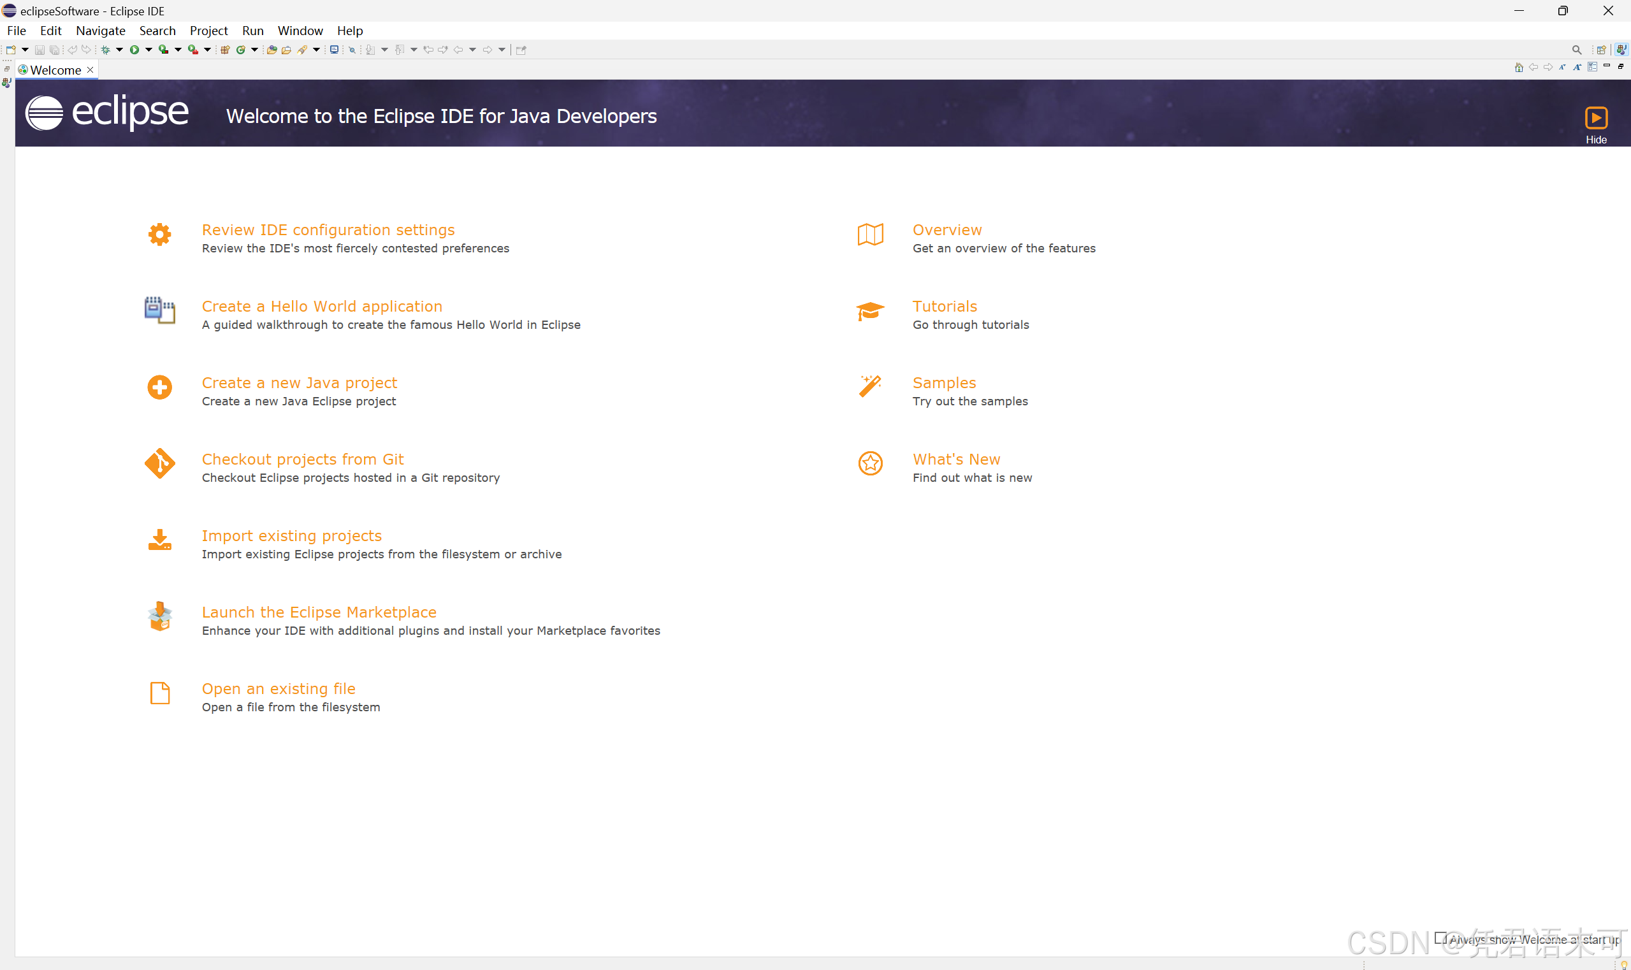
Task: Expand the Run configurations dropdown
Action: click(x=149, y=50)
